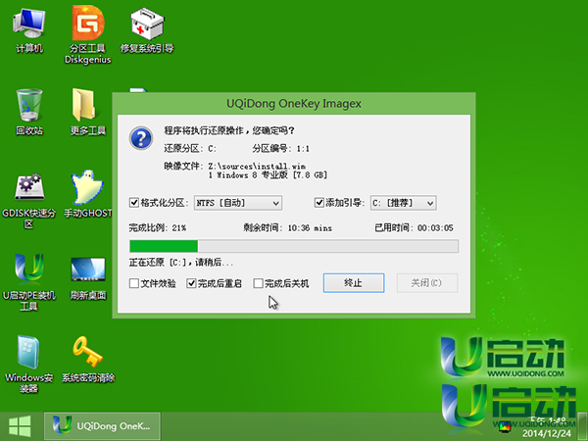Click the 还原分区: C: text
Screen dimensions: 588x441
click(190, 149)
